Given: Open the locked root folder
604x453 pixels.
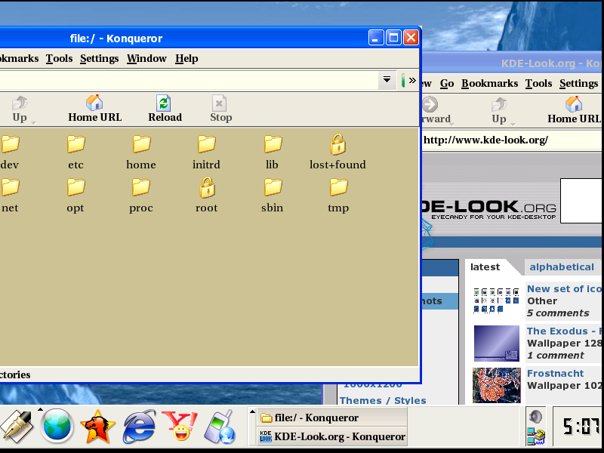Looking at the screenshot, I should coord(207,195).
